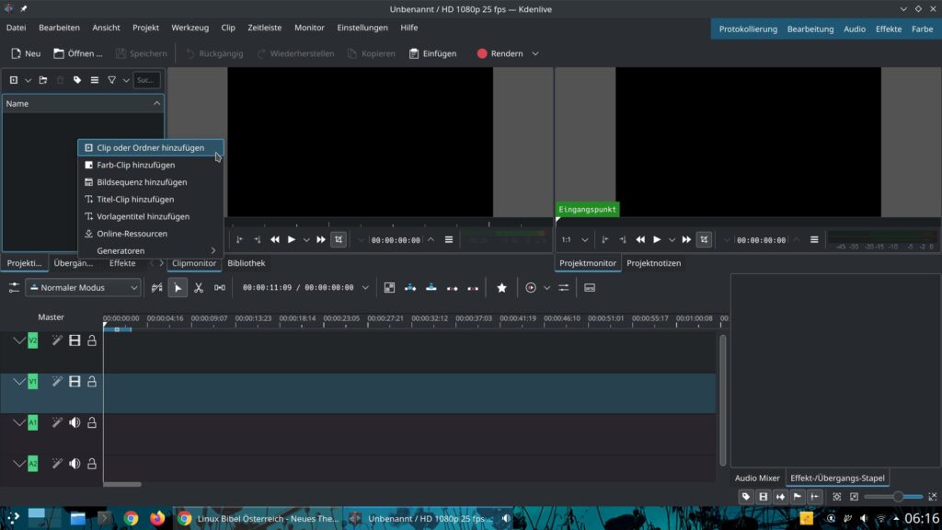Click the checkerboard compositing icon in timeline toolbar
Screen dimensions: 942x530
(389, 288)
